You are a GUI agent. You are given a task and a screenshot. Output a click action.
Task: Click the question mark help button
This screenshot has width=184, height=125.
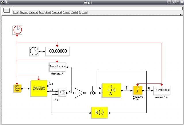click(x=80, y=13)
